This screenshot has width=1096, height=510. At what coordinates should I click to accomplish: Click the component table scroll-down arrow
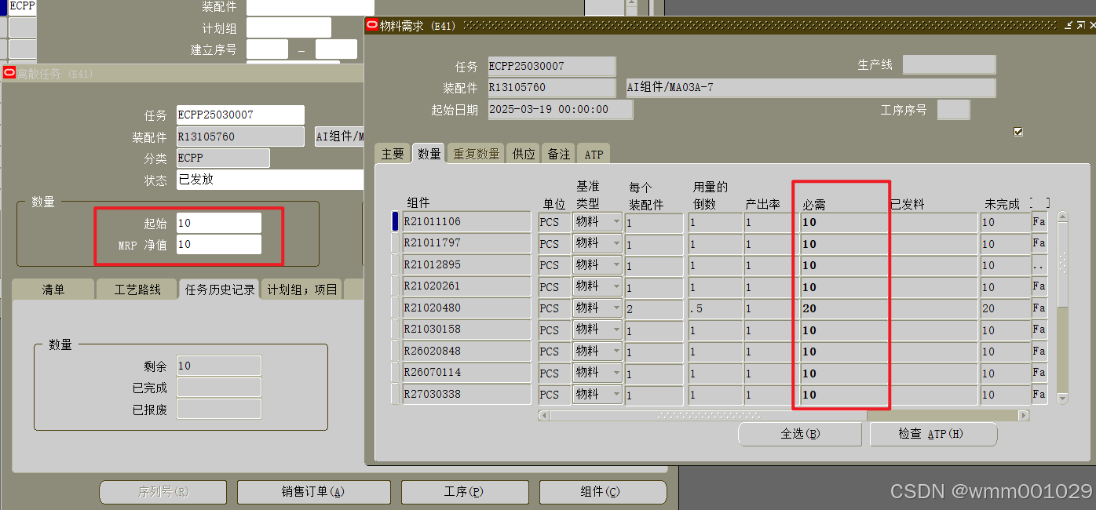coord(1063,399)
